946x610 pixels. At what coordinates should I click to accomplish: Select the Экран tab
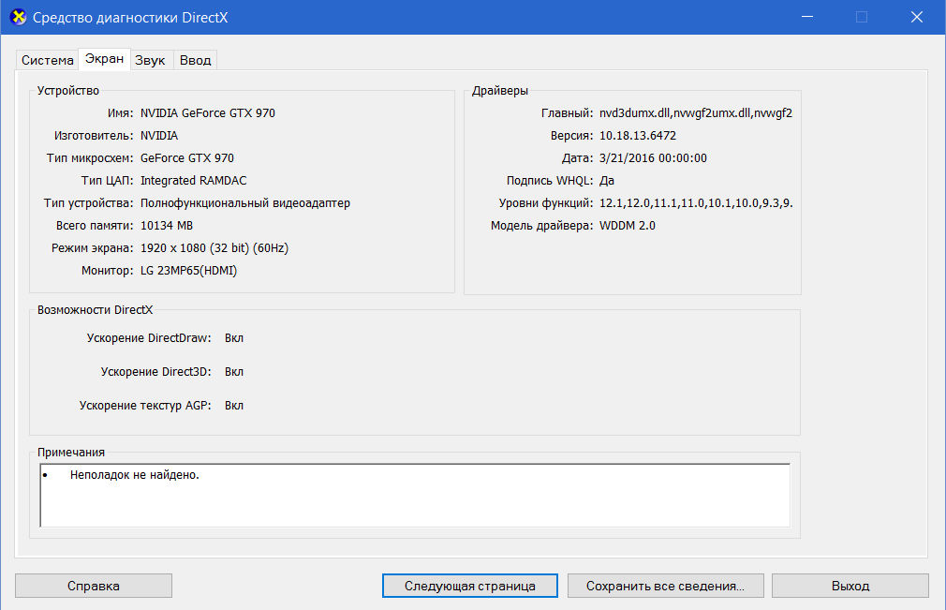104,59
